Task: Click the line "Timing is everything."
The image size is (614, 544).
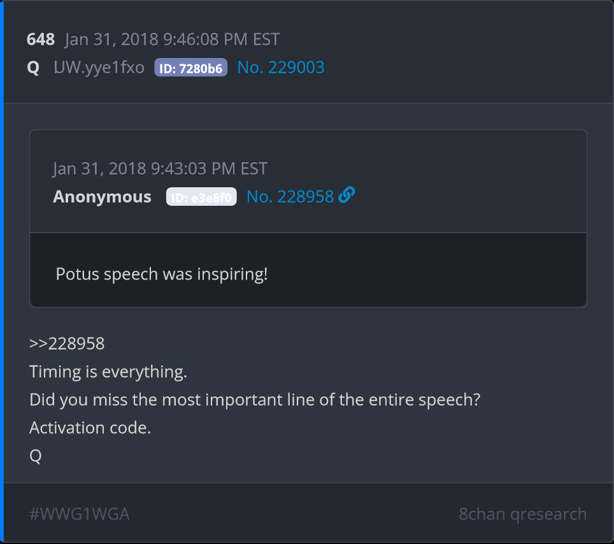Action: pos(108,372)
